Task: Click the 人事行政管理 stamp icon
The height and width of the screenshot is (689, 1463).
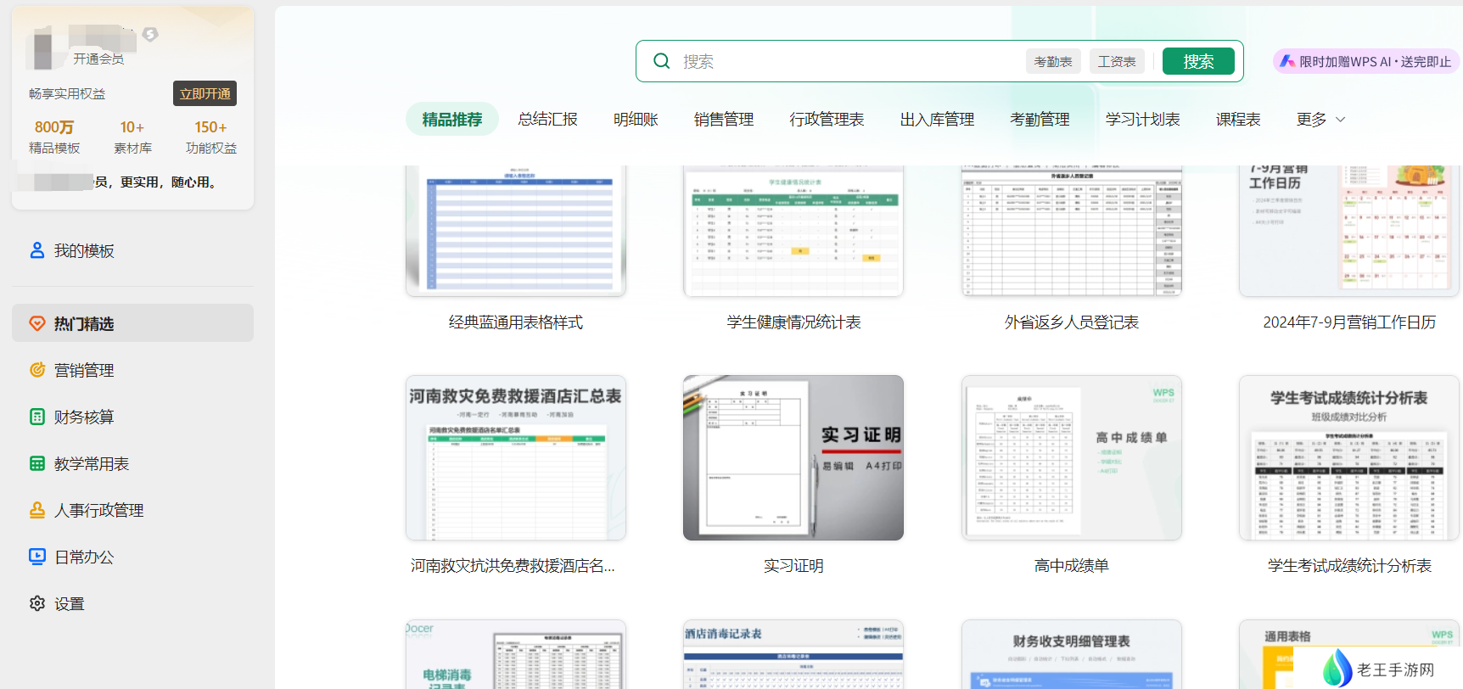Action: (x=37, y=510)
